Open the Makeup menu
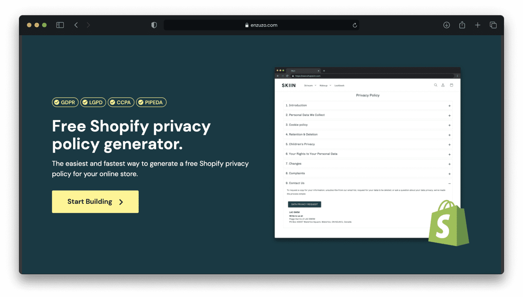This screenshot has height=297, width=523. (x=325, y=86)
